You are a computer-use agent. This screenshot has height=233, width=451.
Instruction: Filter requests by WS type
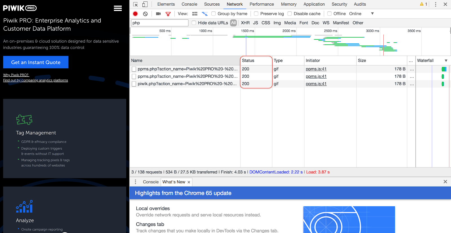(x=326, y=23)
